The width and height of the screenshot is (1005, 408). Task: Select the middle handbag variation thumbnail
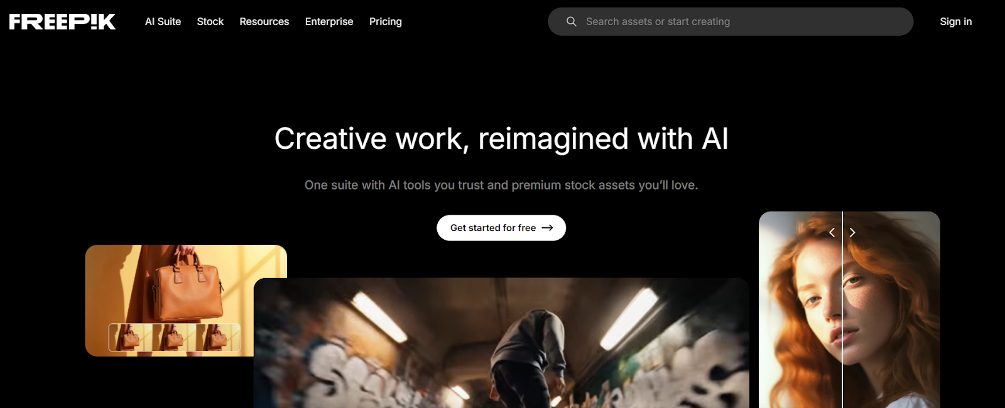click(174, 337)
